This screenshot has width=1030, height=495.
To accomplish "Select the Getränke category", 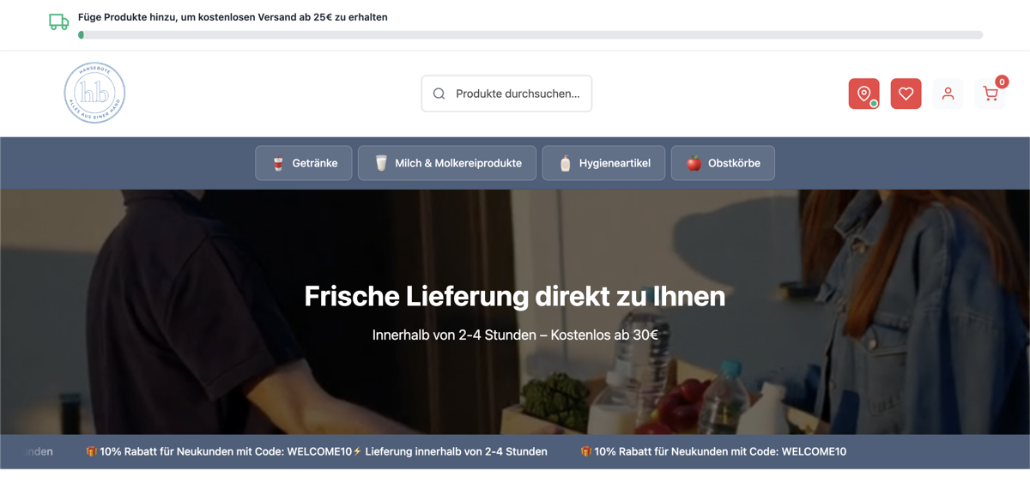I will [x=304, y=163].
